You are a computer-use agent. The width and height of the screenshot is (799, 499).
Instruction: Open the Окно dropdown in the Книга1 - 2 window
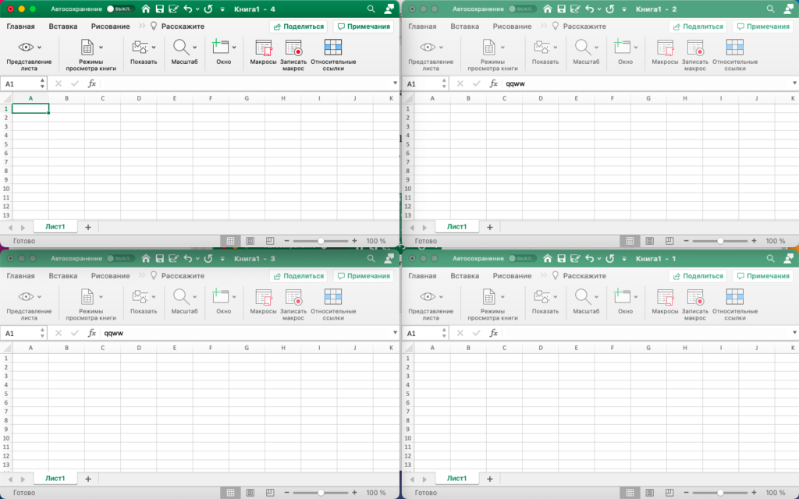point(637,47)
